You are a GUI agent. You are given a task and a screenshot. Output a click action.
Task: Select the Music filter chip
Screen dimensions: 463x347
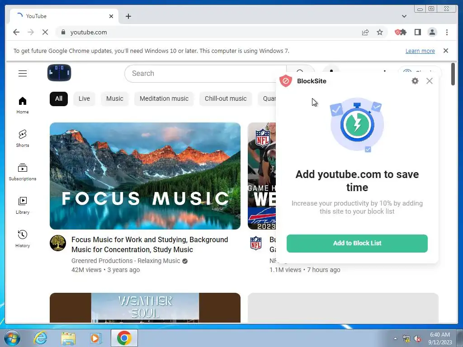coord(114,98)
